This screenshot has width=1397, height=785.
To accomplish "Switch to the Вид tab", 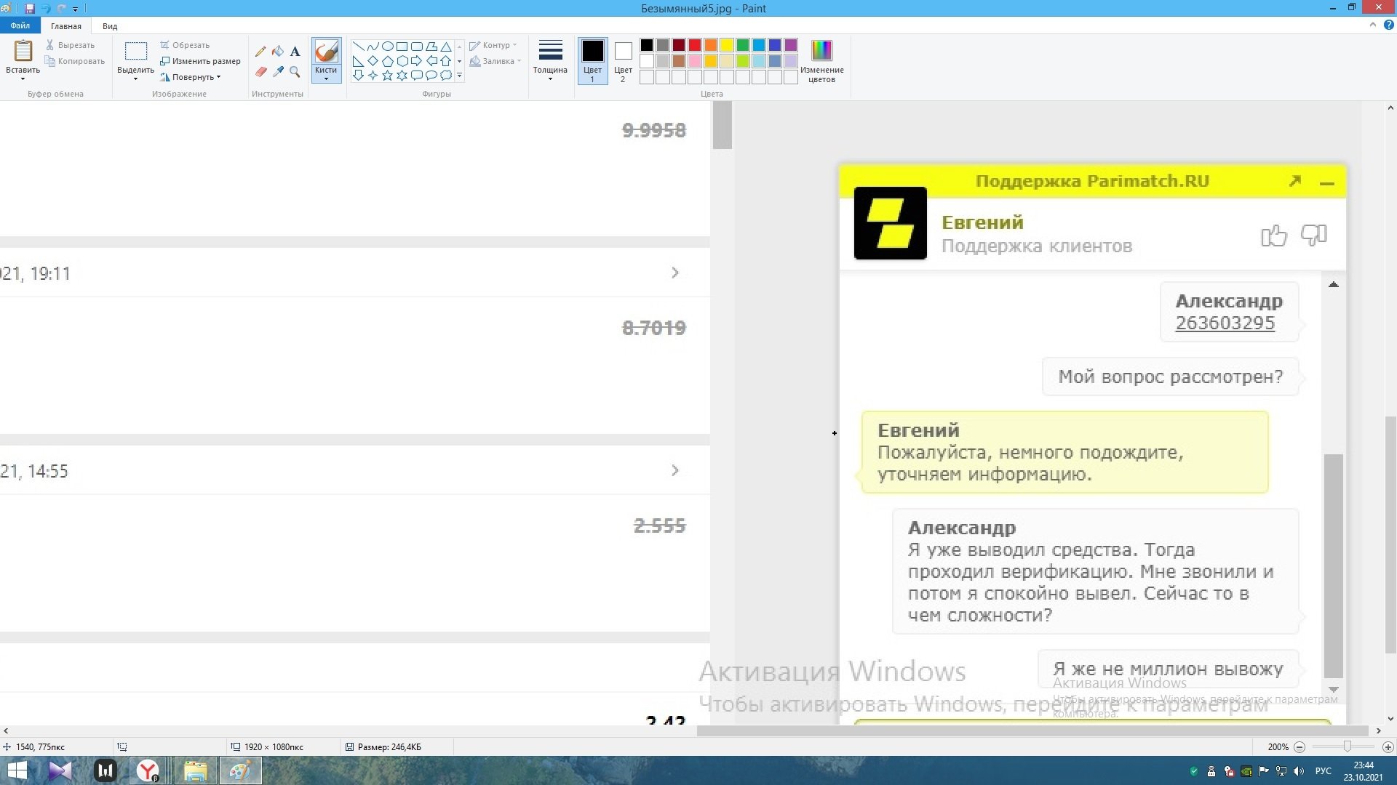I will coord(110,26).
